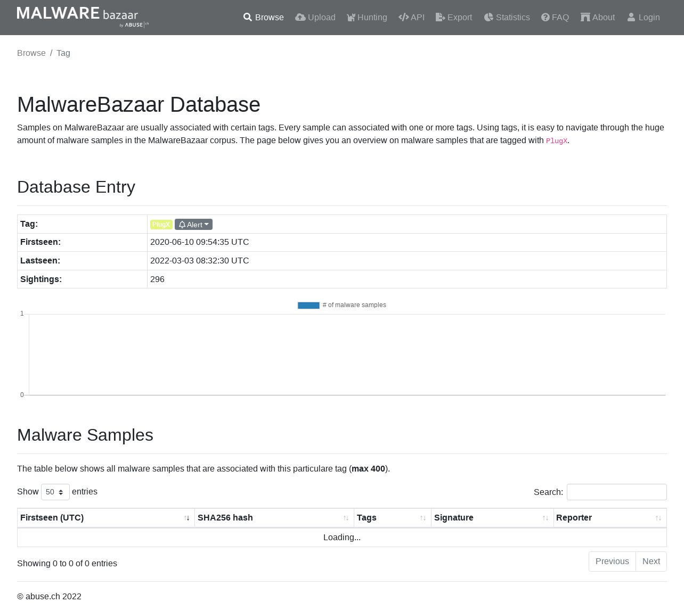Click the 'Database Entry' heading
684x603 pixels.
pyautogui.click(x=76, y=187)
